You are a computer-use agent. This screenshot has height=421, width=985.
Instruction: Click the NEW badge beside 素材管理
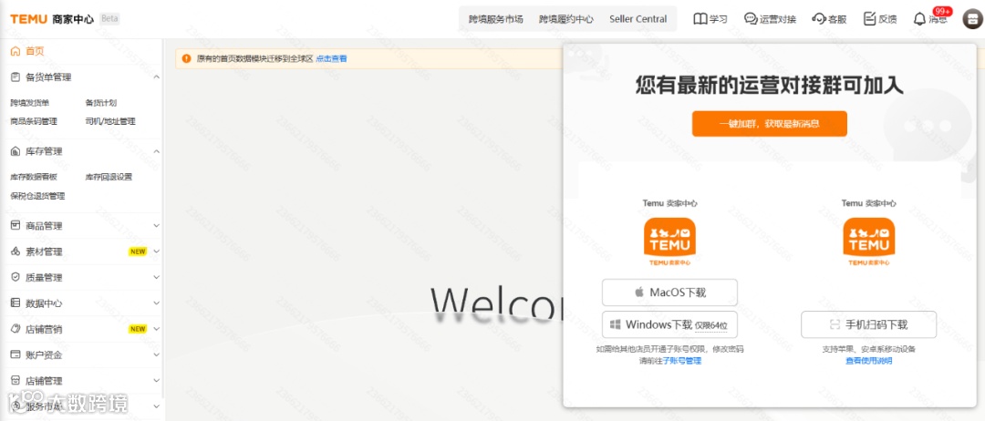click(138, 252)
